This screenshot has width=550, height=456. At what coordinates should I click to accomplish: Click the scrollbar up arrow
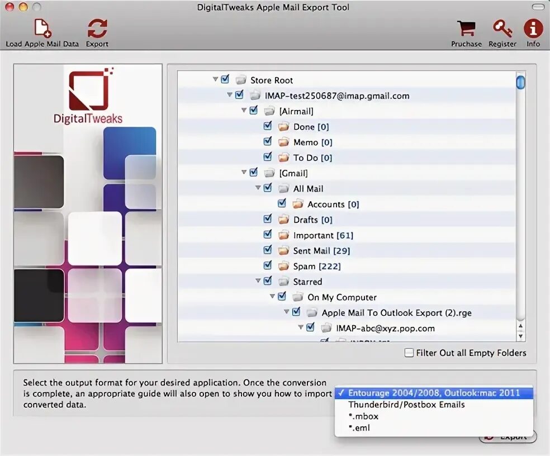520,326
